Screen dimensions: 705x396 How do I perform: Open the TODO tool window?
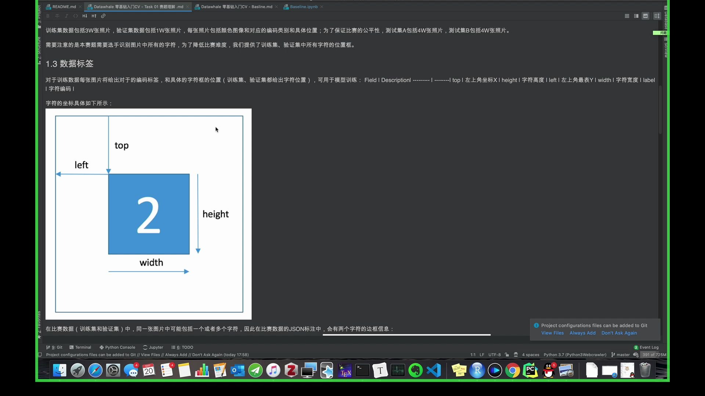182,347
